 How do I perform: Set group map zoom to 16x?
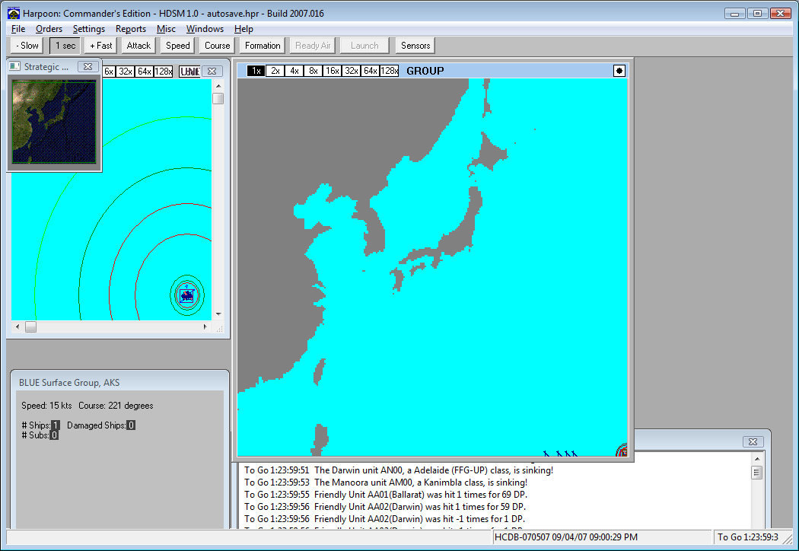(x=332, y=71)
